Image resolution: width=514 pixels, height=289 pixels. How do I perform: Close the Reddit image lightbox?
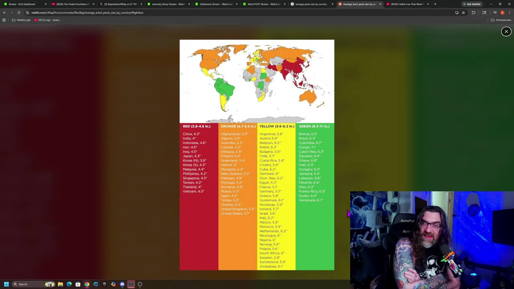pyautogui.click(x=506, y=31)
